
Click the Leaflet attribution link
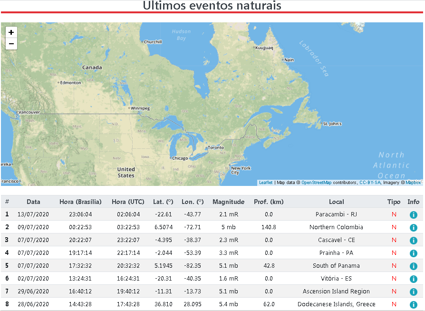[x=266, y=183]
